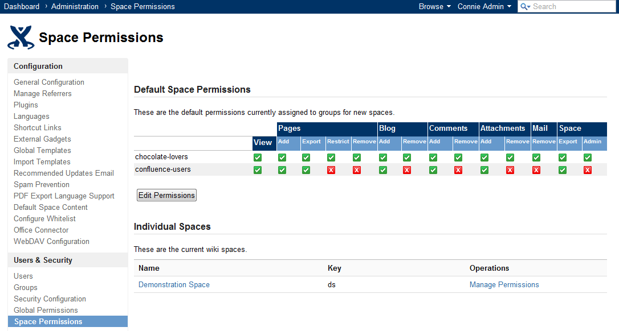This screenshot has height=331, width=619.
Task: Click confluence-users View check icon
Action: coord(258,170)
